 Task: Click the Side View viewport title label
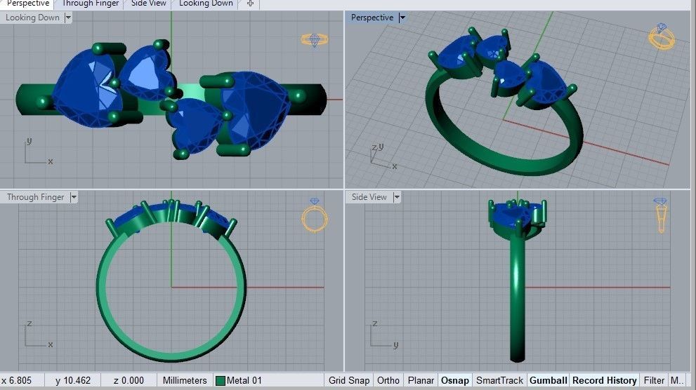pos(369,197)
